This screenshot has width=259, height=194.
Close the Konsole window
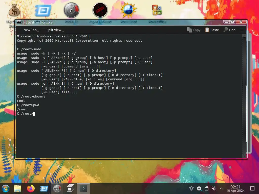pyautogui.click(x=241, y=22)
